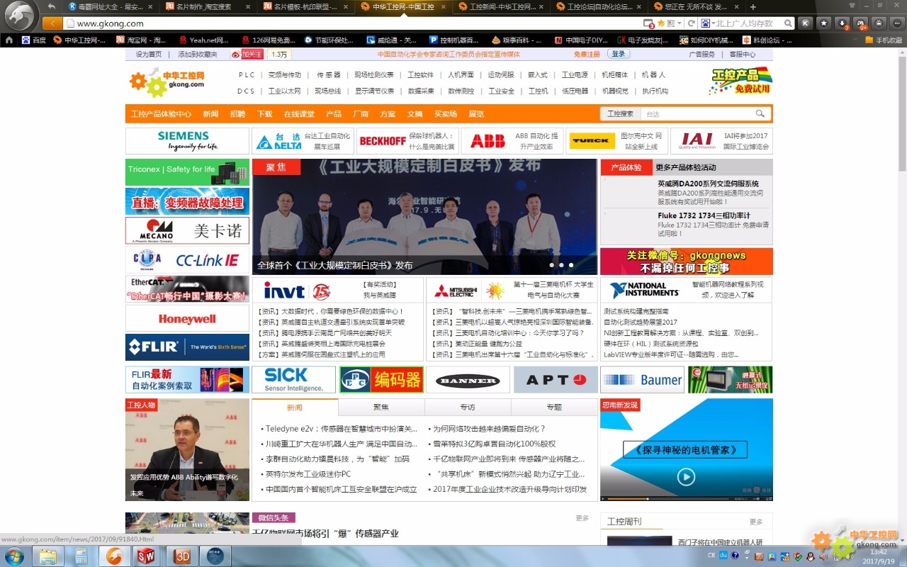
Task: Click the gkong.com gear logo
Action: [167, 82]
